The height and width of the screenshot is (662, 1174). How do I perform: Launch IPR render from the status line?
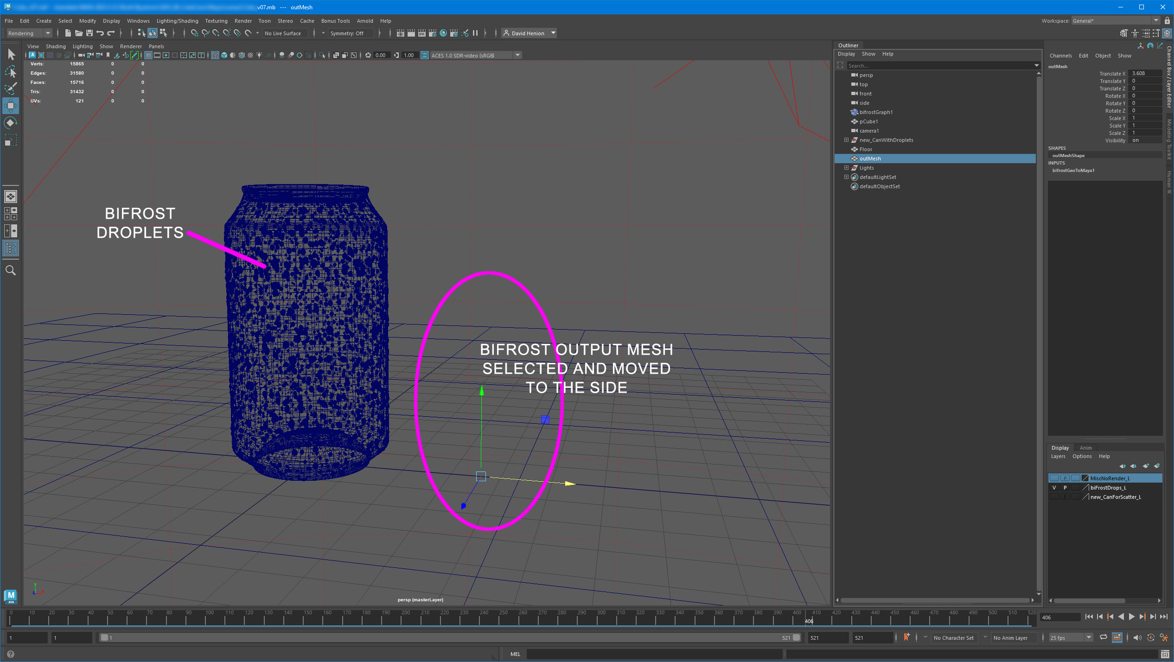[422, 33]
